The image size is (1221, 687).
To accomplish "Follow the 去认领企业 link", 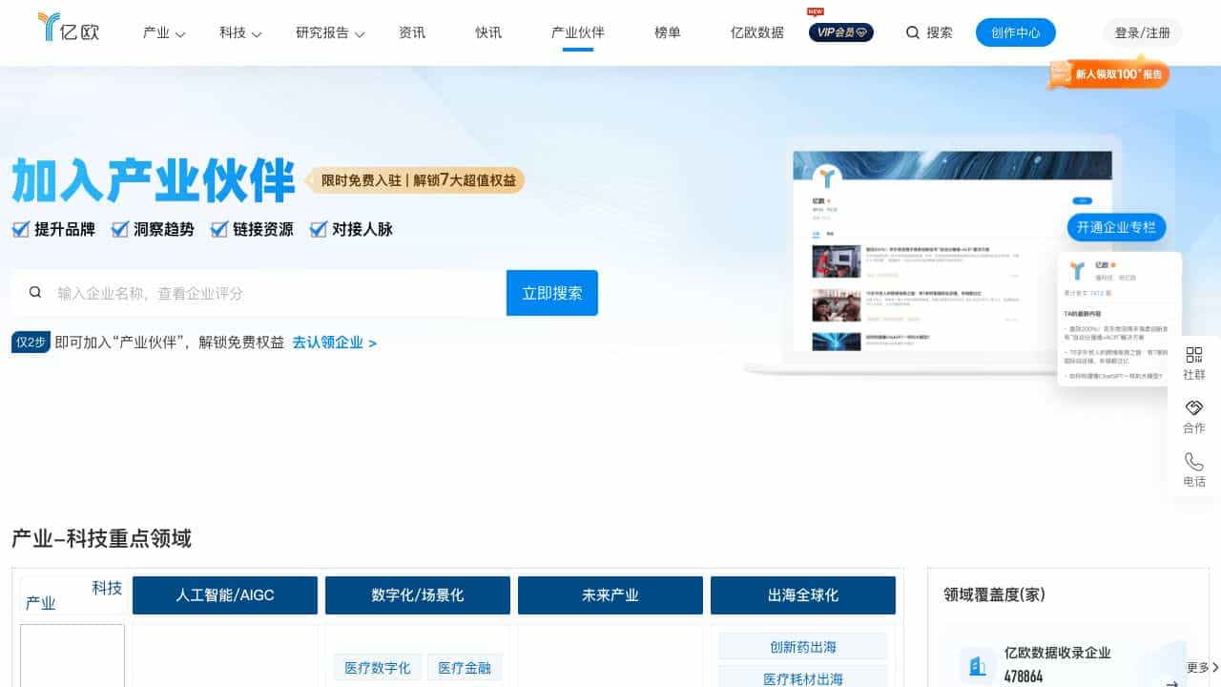I will 334,343.
